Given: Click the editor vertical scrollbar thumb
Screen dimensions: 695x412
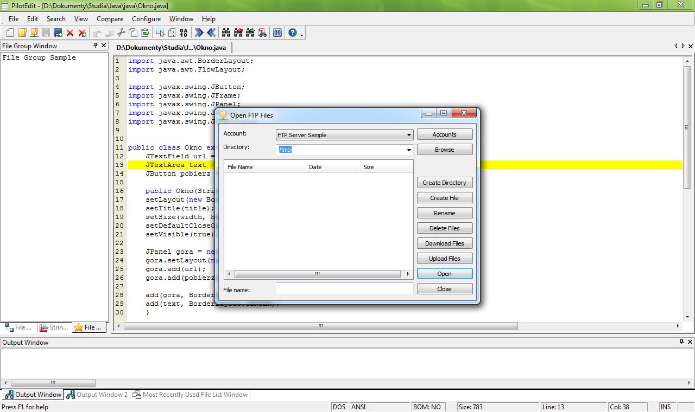Looking at the screenshot, I should pos(687,127).
